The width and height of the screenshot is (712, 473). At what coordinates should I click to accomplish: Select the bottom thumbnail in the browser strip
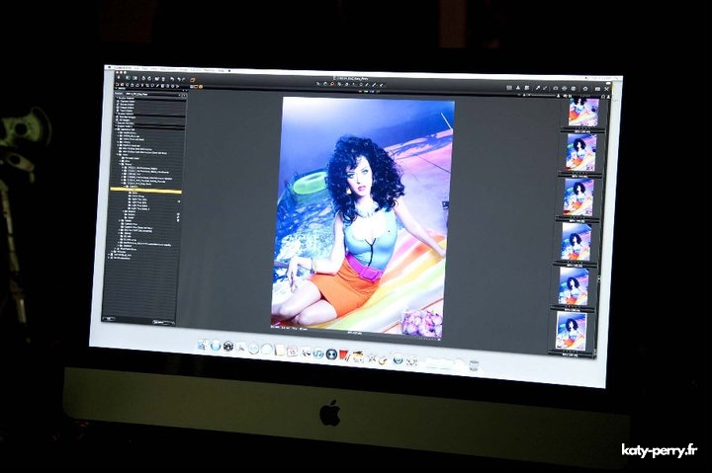tap(571, 332)
